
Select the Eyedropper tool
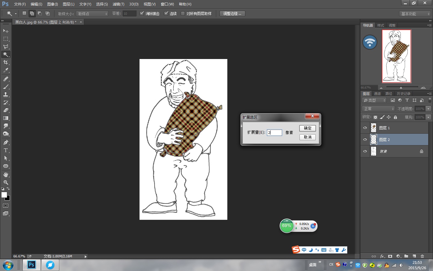[6, 70]
